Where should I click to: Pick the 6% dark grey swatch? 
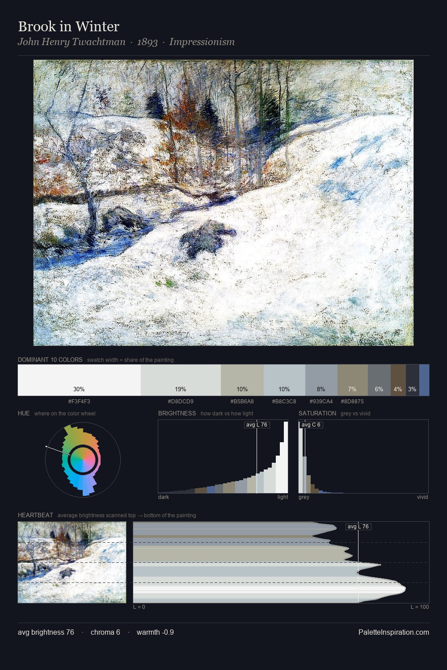click(379, 380)
